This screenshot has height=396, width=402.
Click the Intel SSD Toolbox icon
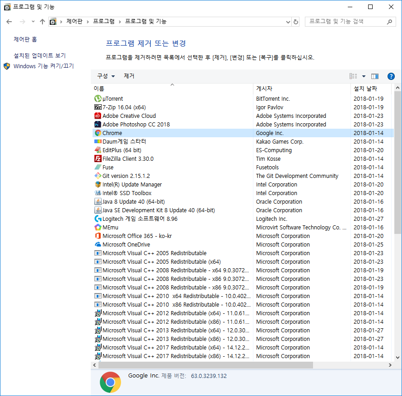(98, 193)
